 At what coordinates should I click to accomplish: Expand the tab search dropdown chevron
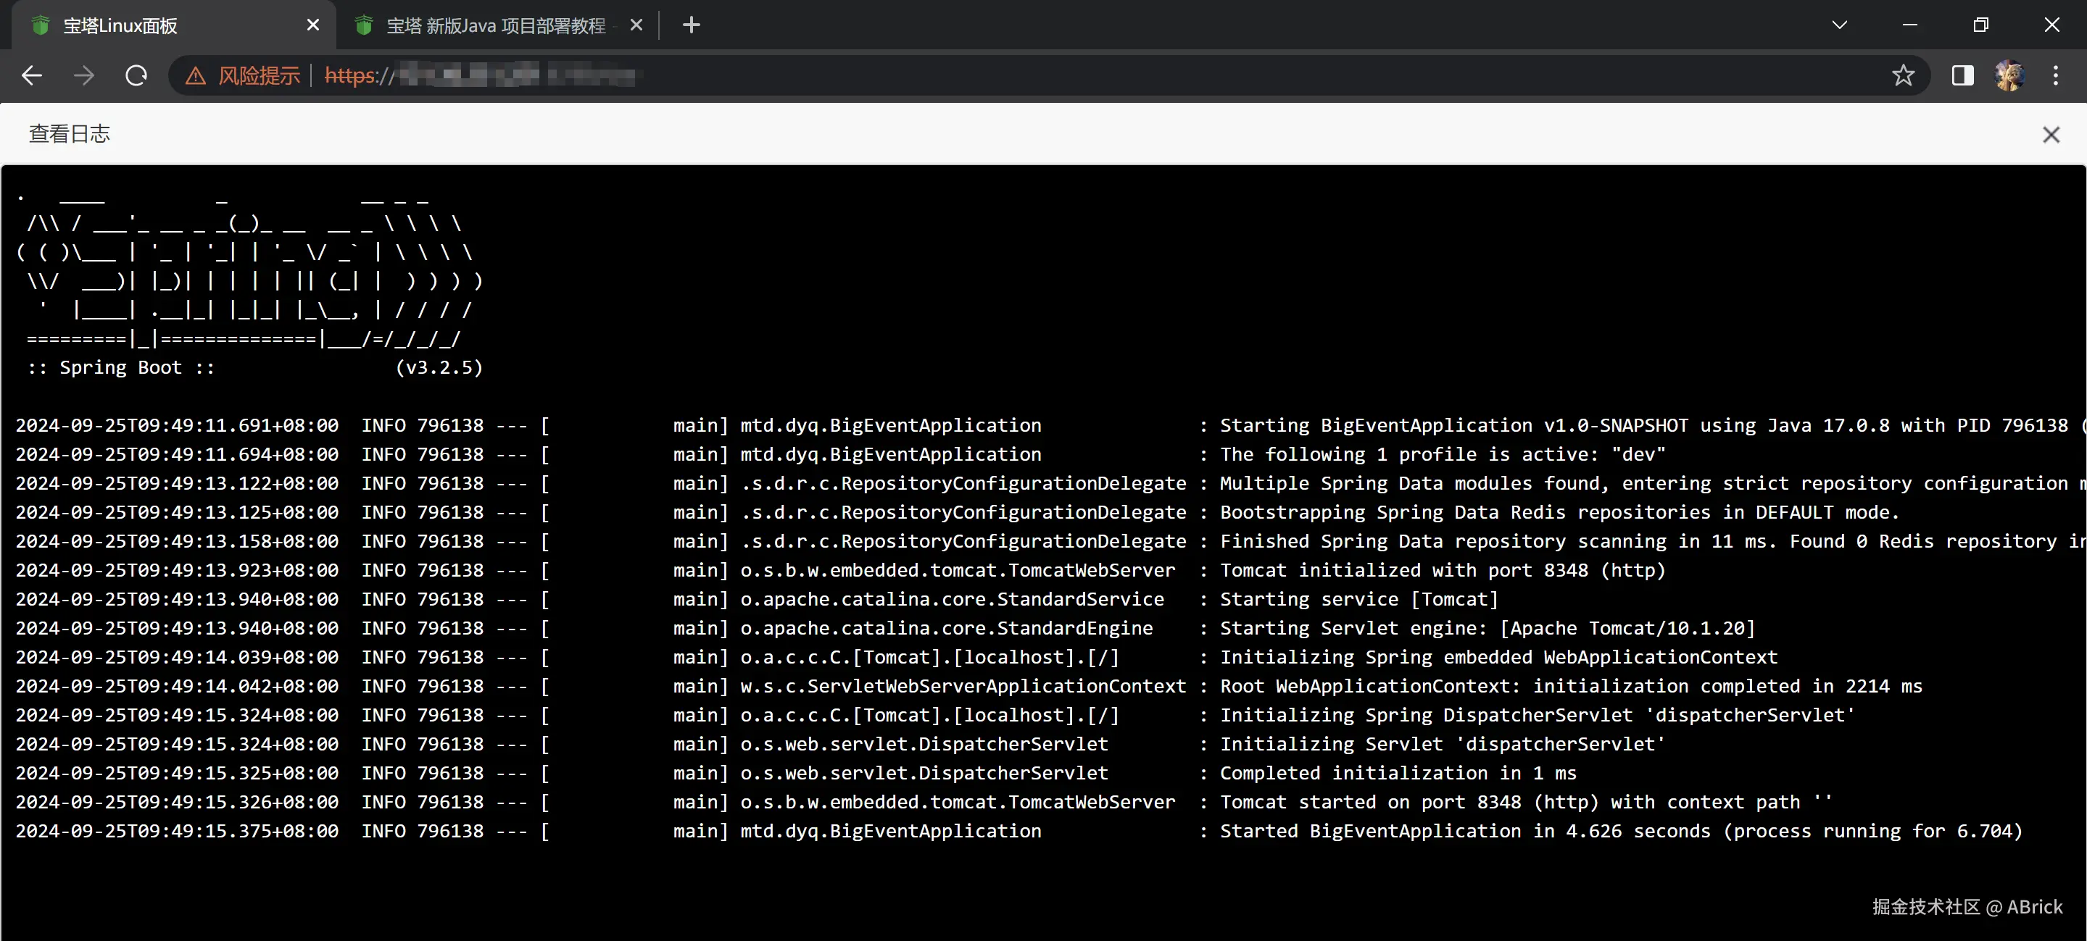pos(1839,25)
